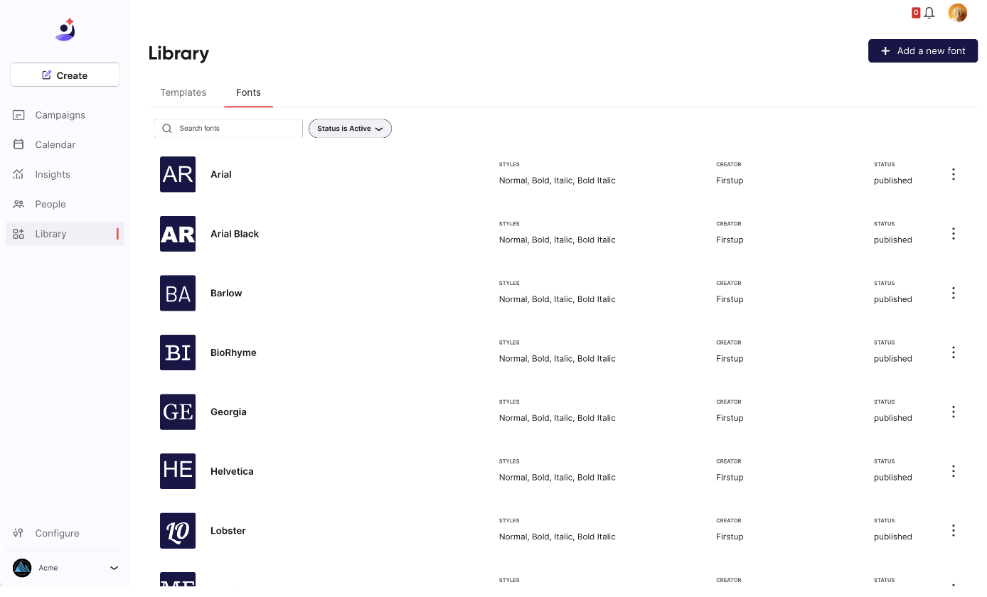The image size is (987, 597).
Task: Switch to the Templates tab
Action: click(x=183, y=92)
